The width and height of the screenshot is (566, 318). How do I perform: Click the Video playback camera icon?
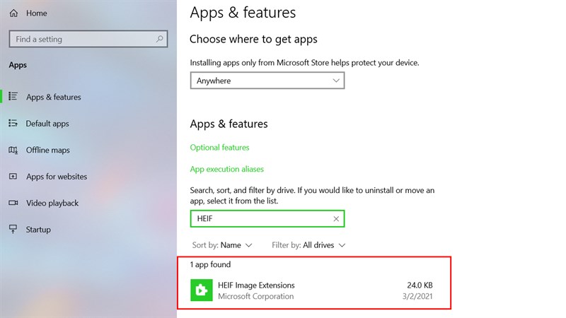coord(13,203)
